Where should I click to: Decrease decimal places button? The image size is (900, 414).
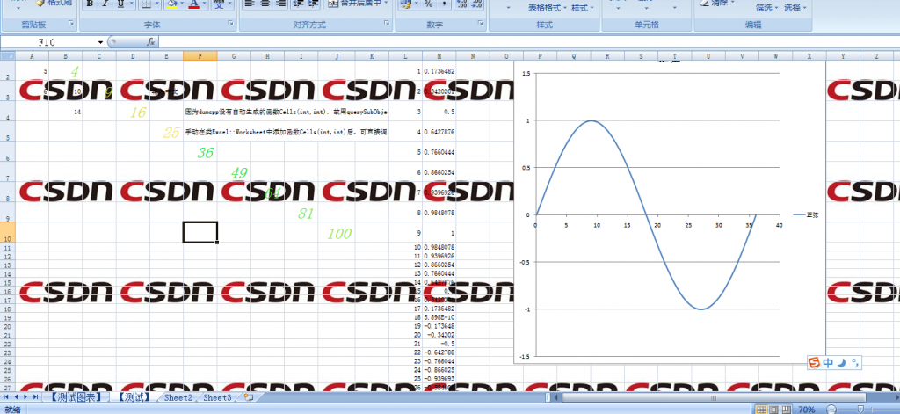pos(476,4)
